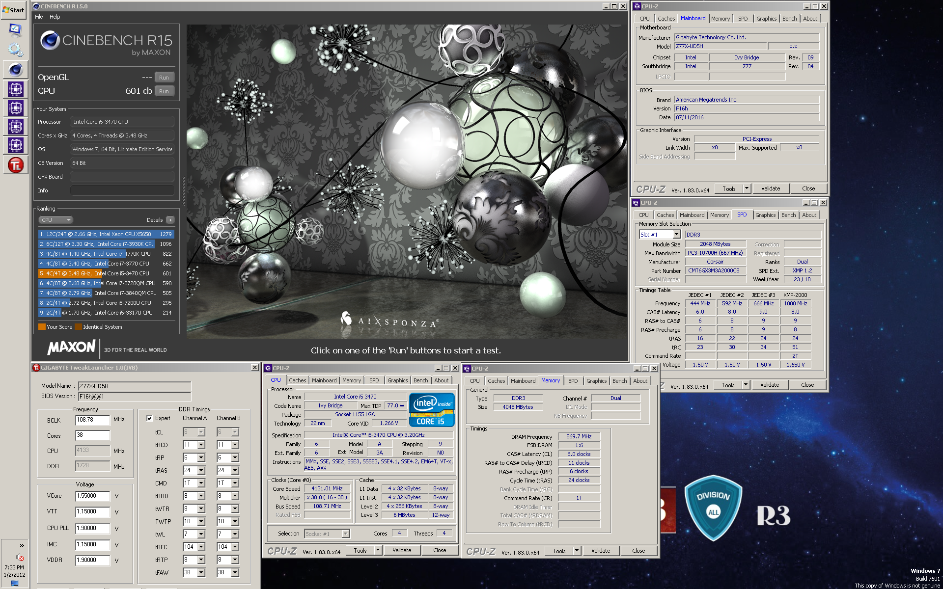Select ranking row Intel Core i5-3470 CPU
Image resolution: width=943 pixels, height=589 pixels.
click(x=106, y=273)
